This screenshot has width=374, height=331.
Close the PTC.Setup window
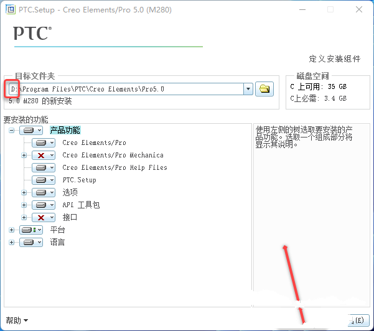pyautogui.click(x=359, y=10)
